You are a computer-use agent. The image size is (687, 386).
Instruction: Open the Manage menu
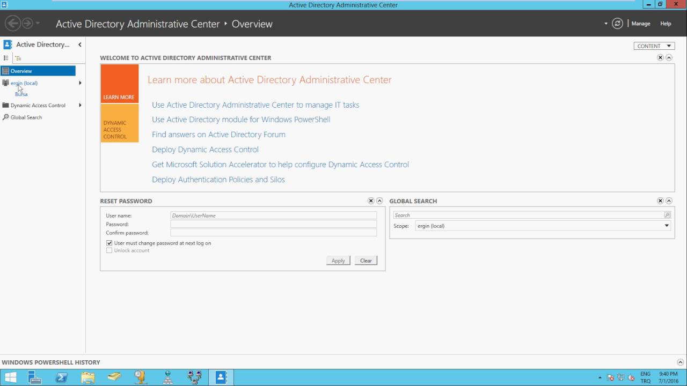641,24
